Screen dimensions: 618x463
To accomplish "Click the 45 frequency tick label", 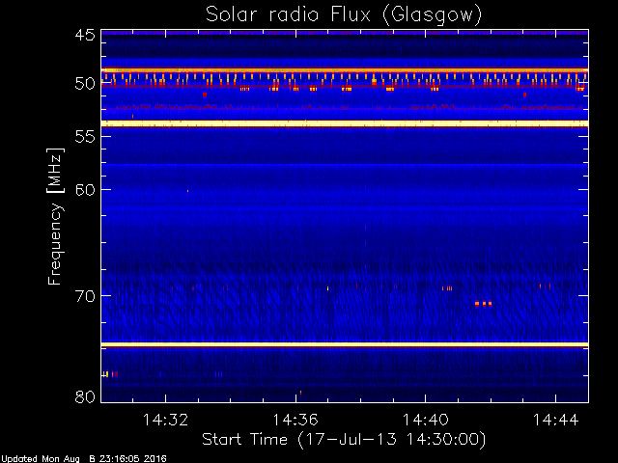I will (85, 35).
